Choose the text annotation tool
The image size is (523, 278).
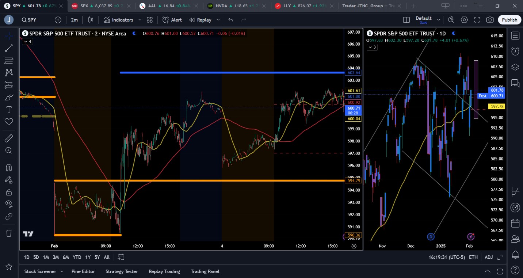[9, 109]
